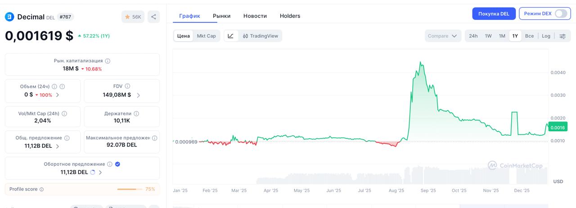The image size is (576, 208).
Task: Click the Покупка DEL button
Action: pyautogui.click(x=494, y=13)
